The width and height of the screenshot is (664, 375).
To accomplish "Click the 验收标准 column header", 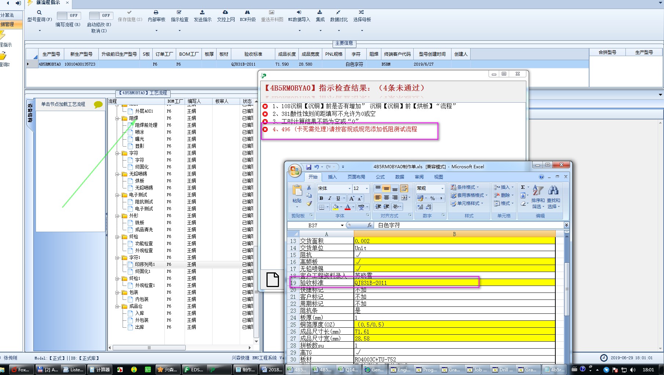I will (x=253, y=54).
